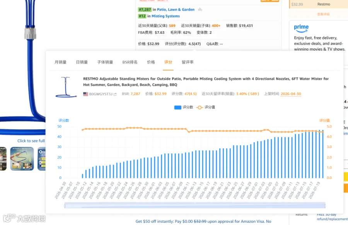This screenshot has height=225, width=348.
Task: Click the BSR value 7,287 in popup
Action: coord(135,94)
